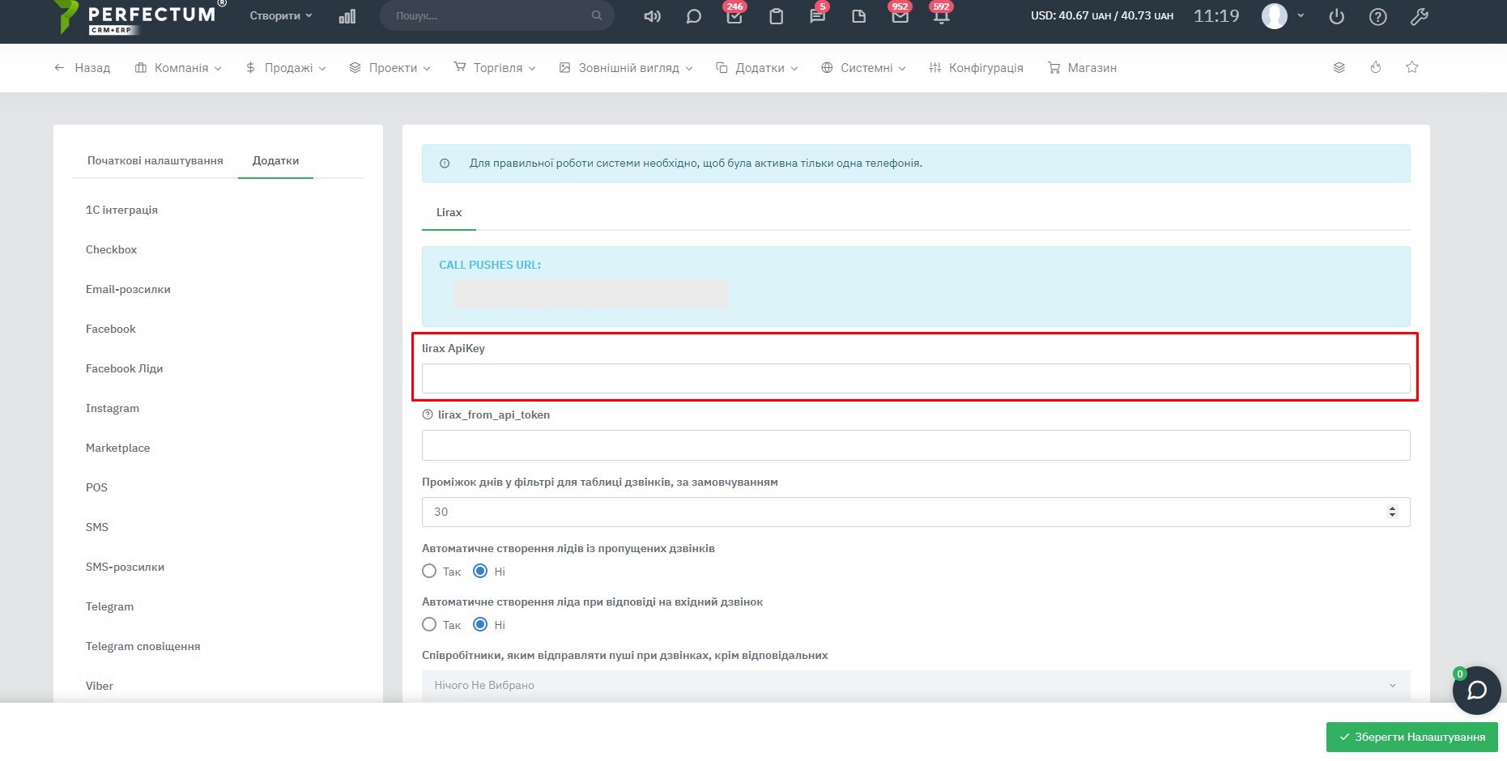Image resolution: width=1507 pixels, height=761 pixels.
Task: Open Конфігурація menu item
Action: click(976, 68)
